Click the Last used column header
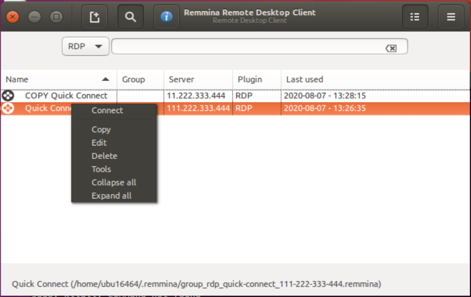The width and height of the screenshot is (471, 297). click(304, 79)
